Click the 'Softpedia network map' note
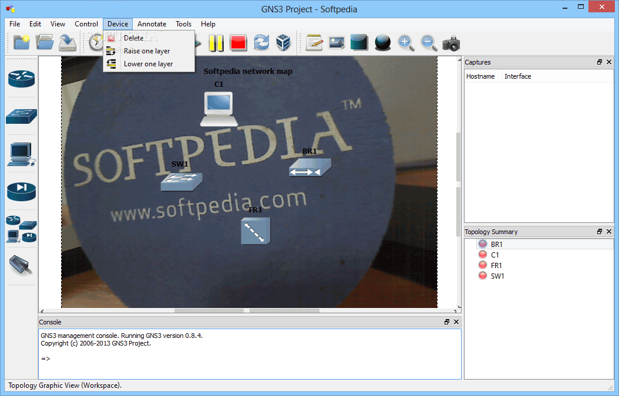619x396 pixels. pyautogui.click(x=248, y=72)
